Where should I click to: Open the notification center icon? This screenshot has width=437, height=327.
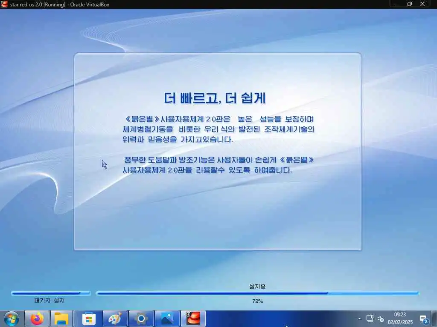pyautogui.click(x=424, y=319)
